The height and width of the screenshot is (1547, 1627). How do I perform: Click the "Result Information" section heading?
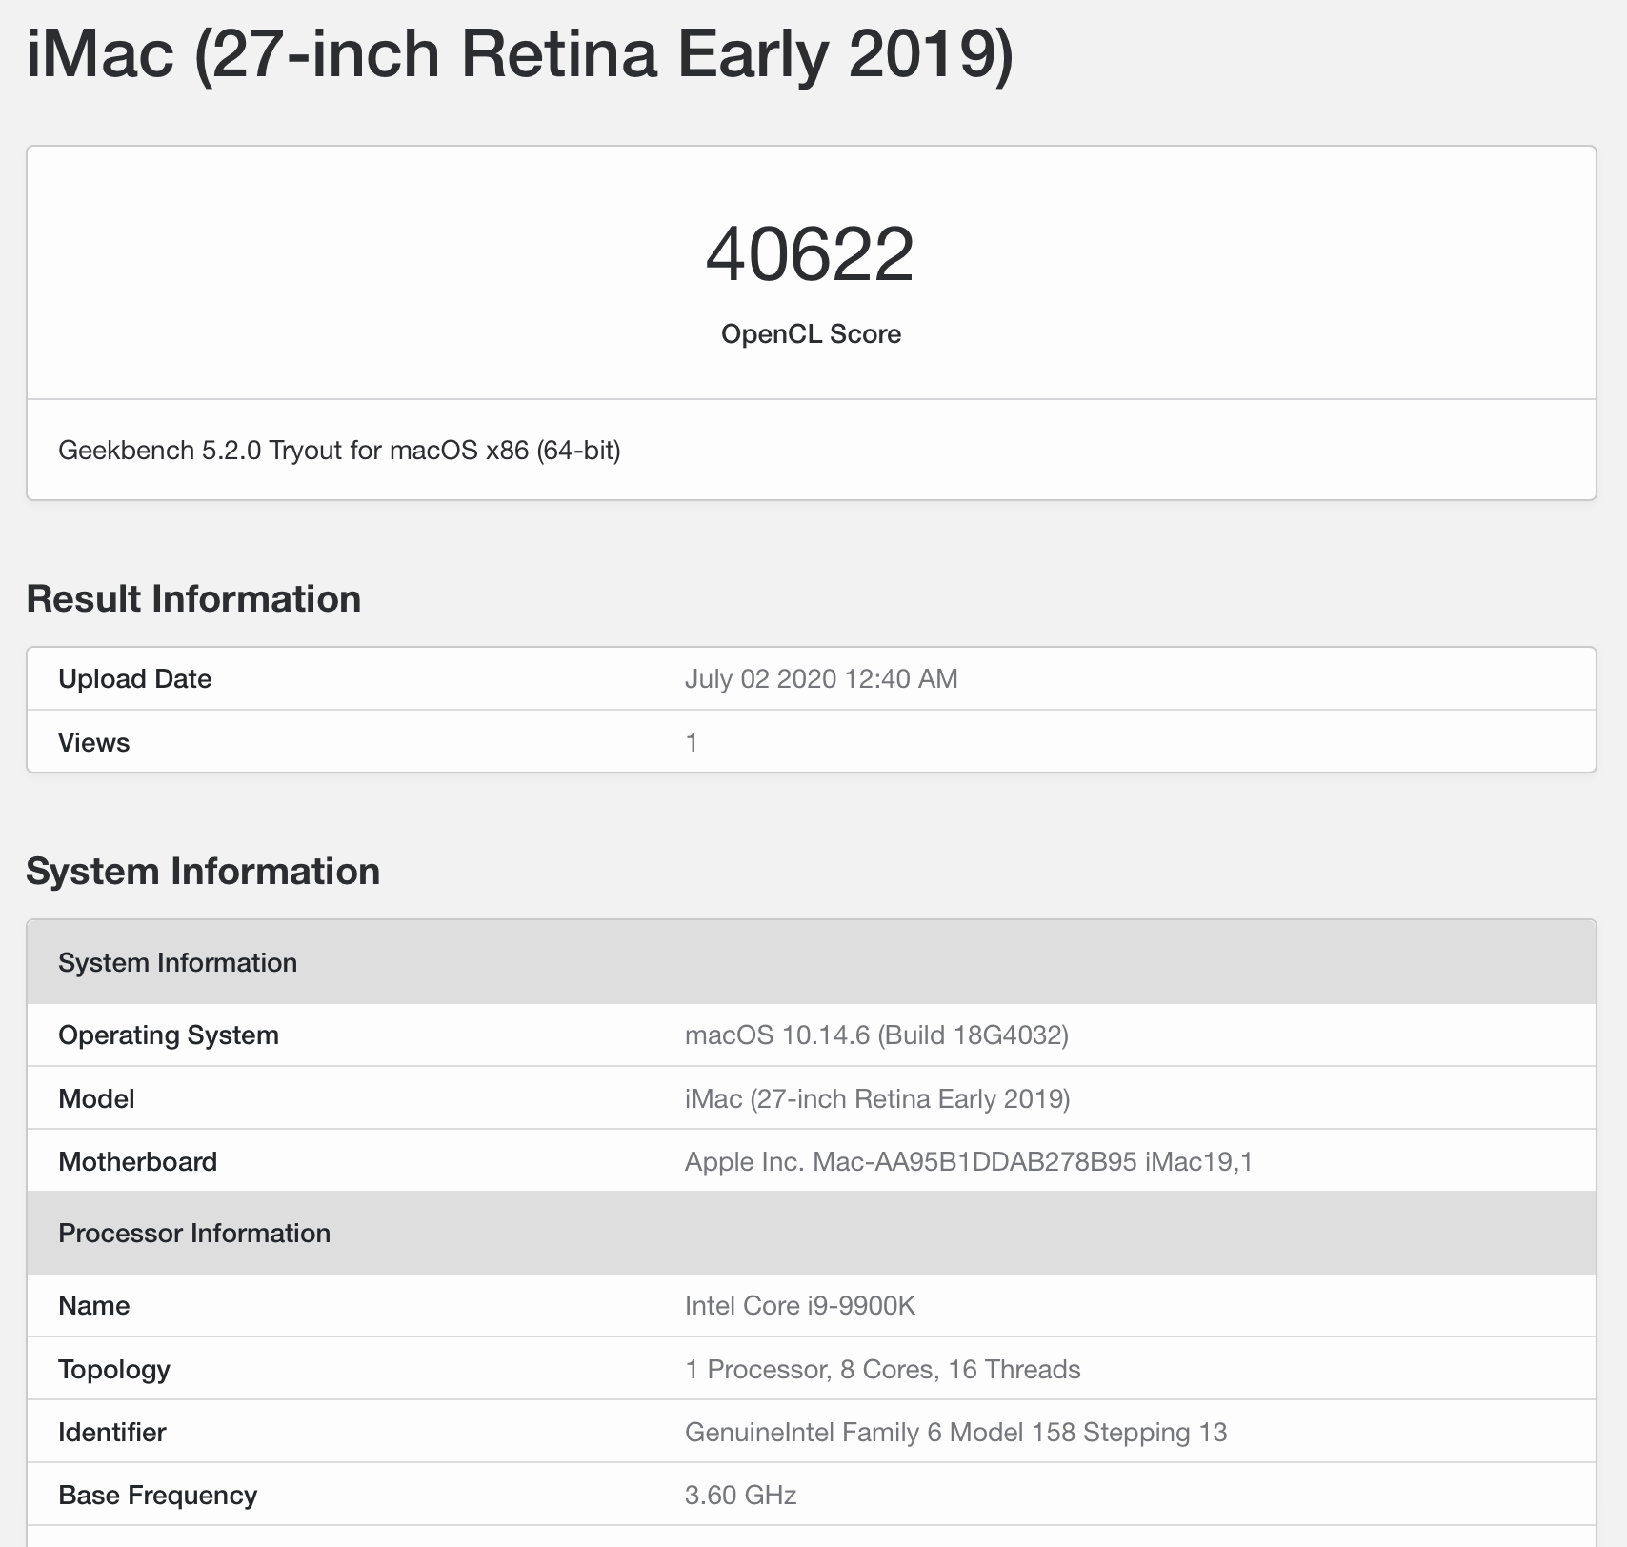pos(193,599)
